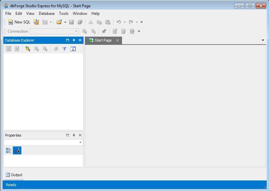Open the View menu
This screenshot has width=269, height=191.
(x=30, y=14)
